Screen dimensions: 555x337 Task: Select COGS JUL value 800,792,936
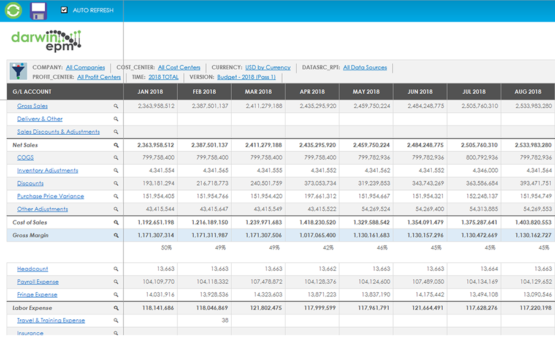click(482, 157)
